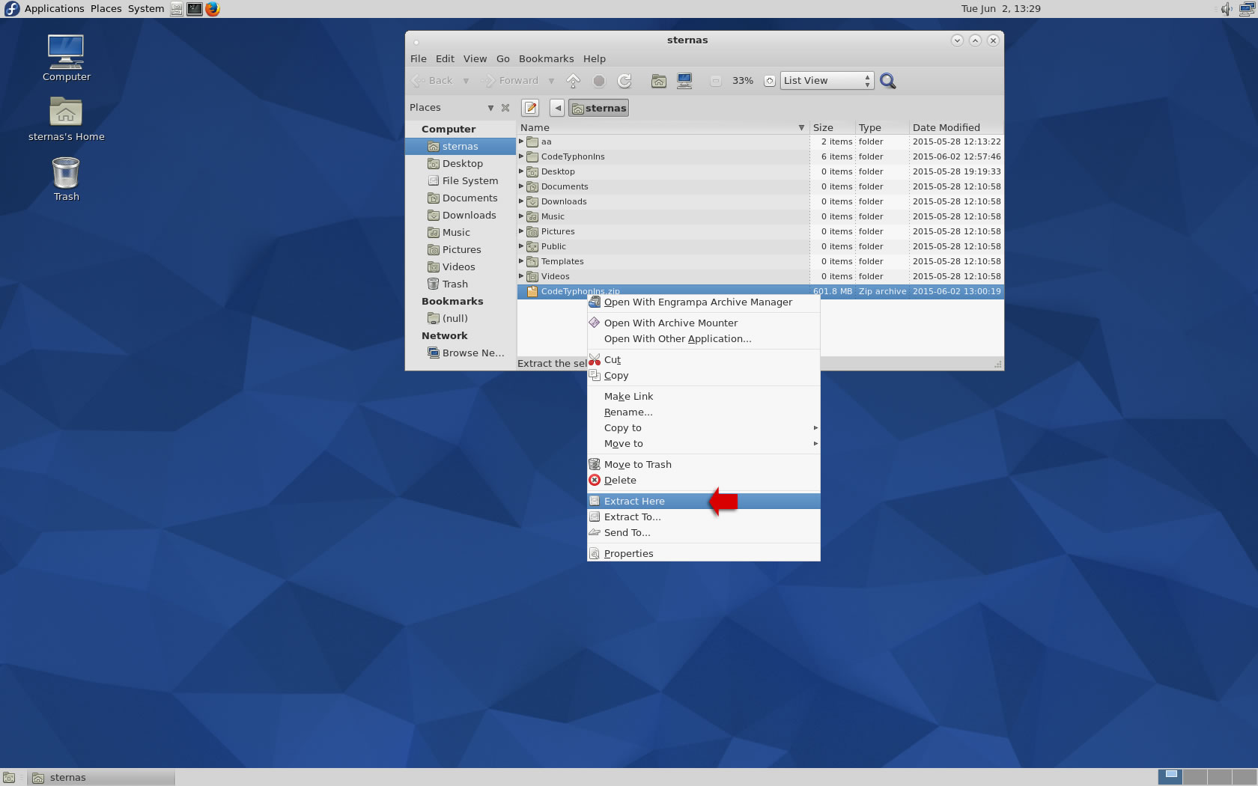Launch terminal from the top panel

point(195,9)
